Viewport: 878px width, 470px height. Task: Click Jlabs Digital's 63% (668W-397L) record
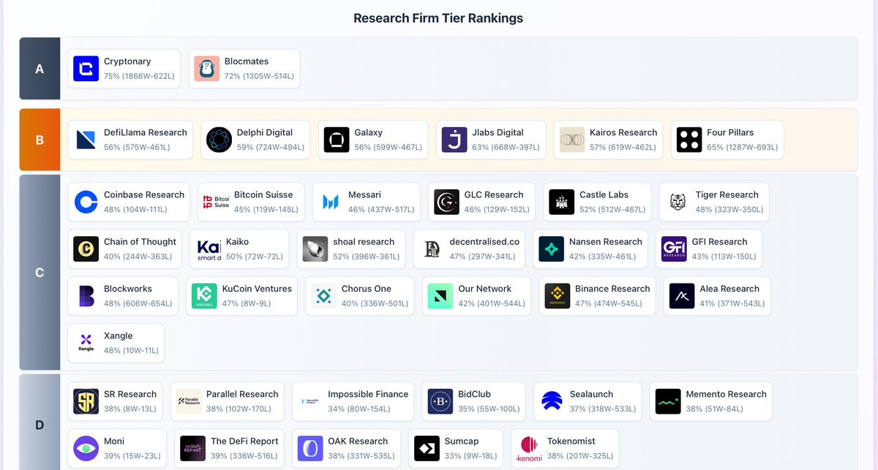pos(506,147)
